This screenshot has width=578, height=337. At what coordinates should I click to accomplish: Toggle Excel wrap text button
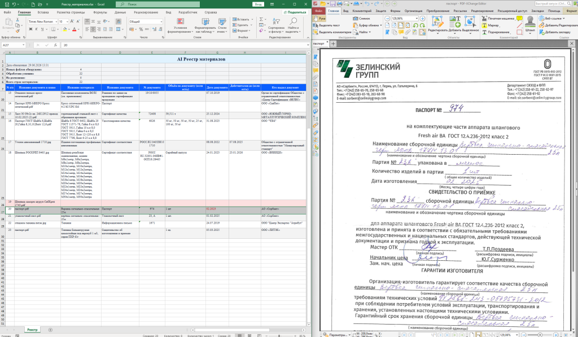coord(119,22)
